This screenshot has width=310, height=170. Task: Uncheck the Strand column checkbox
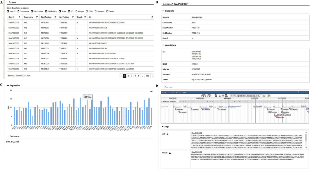point(60,11)
